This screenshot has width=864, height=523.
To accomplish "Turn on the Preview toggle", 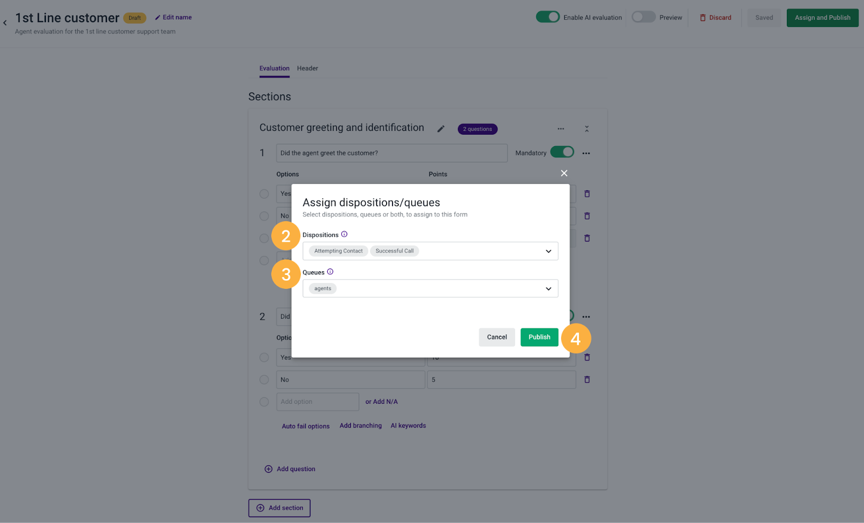I will 644,17.
